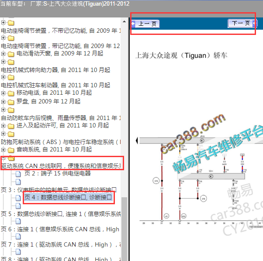The image size is (263, 261).
Task: Open 页 8：连接 1 驱动系统 CAN 总线
Action: point(61,259)
